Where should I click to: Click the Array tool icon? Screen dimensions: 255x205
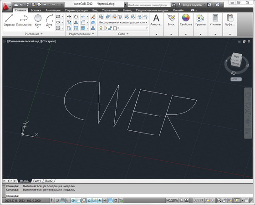pos(83,28)
